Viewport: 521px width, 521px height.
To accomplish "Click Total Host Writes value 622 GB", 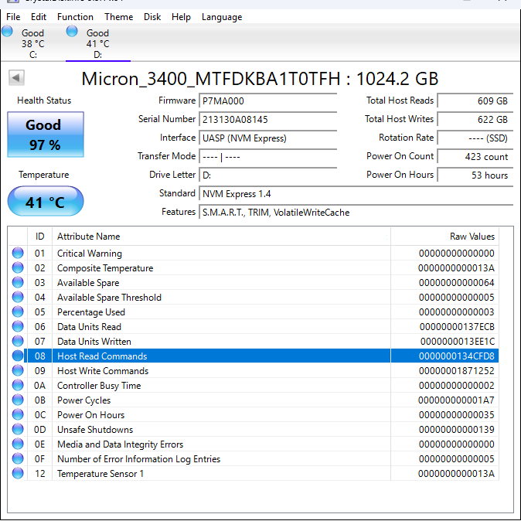I will (x=475, y=119).
